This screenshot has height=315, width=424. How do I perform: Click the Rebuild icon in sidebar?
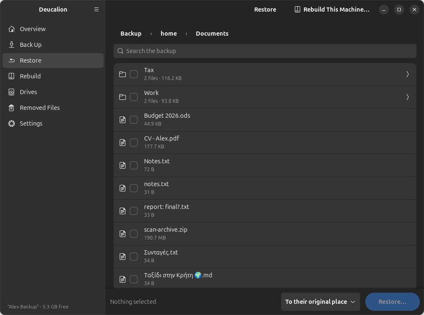(x=11, y=76)
